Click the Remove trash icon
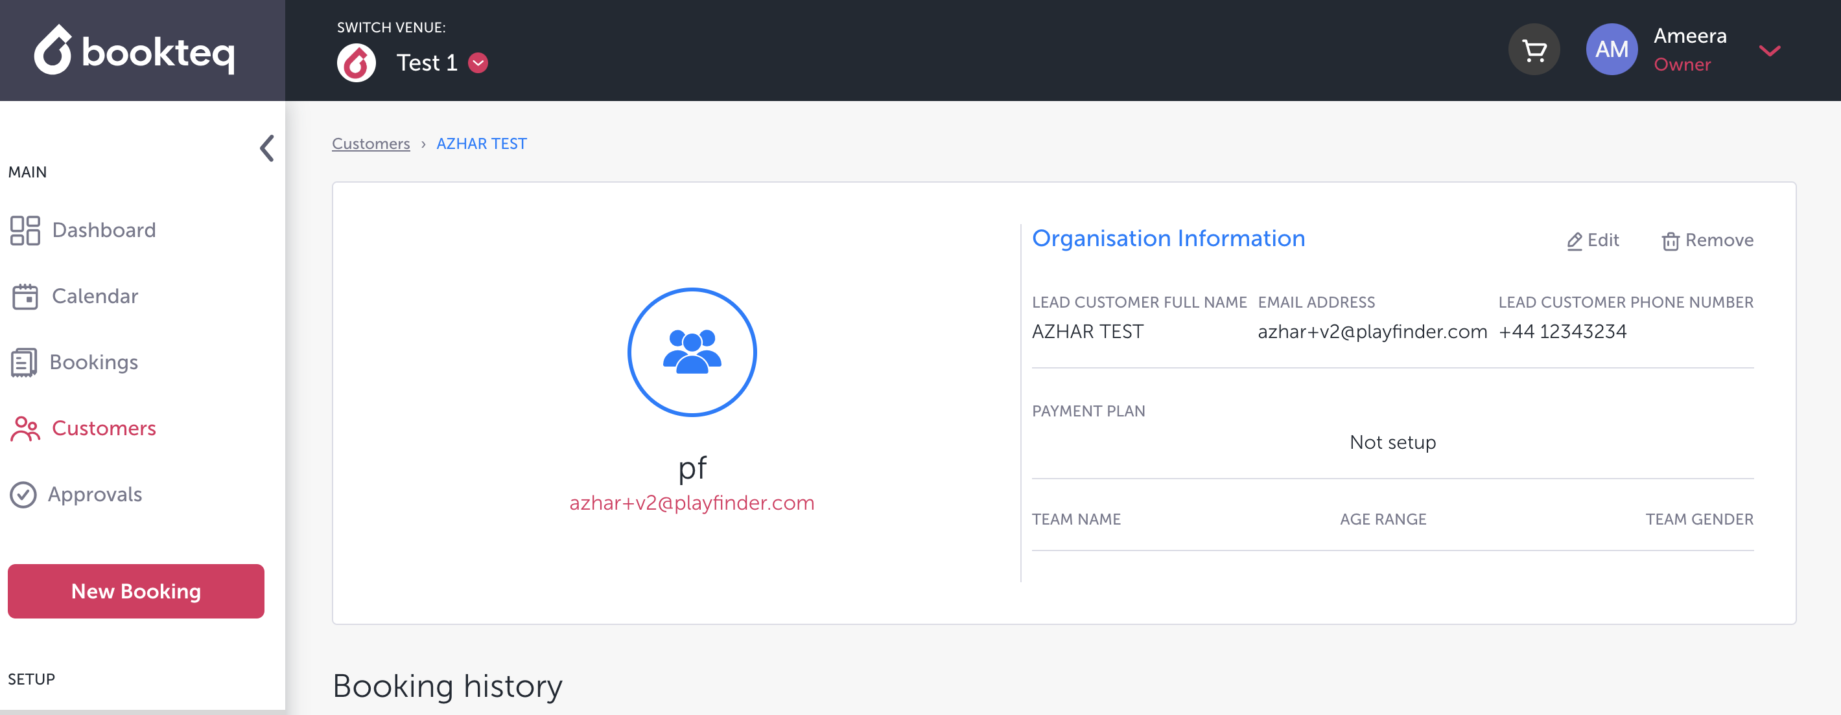 pos(1669,242)
